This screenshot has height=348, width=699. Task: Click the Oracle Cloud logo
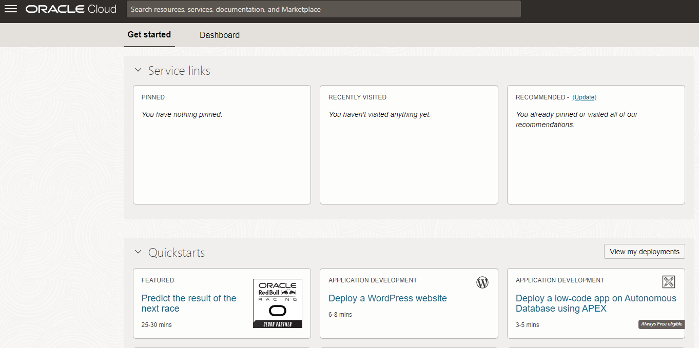click(x=71, y=9)
